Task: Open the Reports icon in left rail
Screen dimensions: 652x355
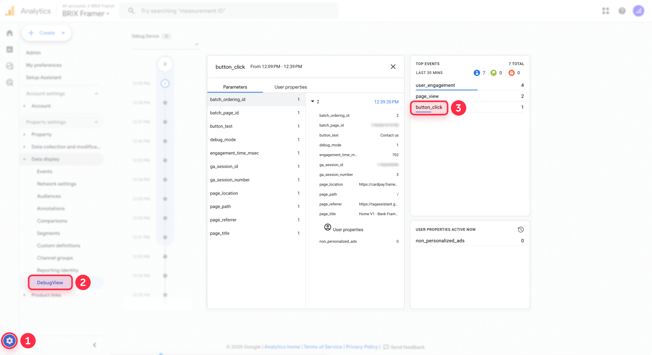Action: point(10,49)
